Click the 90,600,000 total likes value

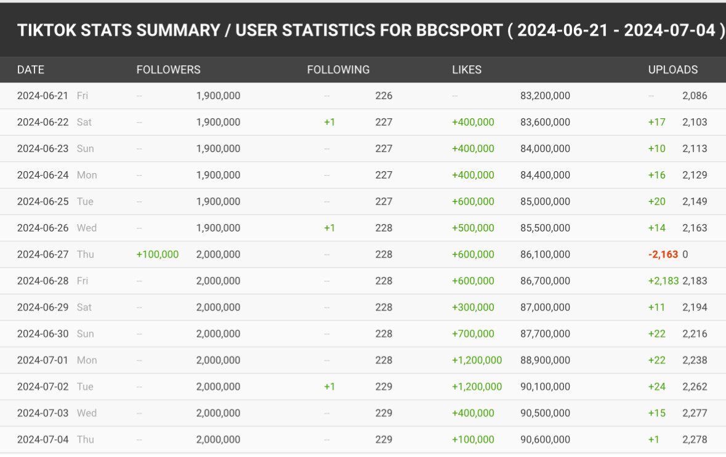click(x=545, y=440)
